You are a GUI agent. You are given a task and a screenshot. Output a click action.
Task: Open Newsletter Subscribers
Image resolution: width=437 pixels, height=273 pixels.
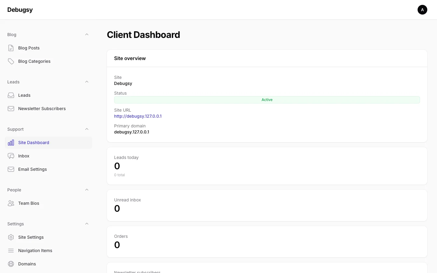pos(49,109)
